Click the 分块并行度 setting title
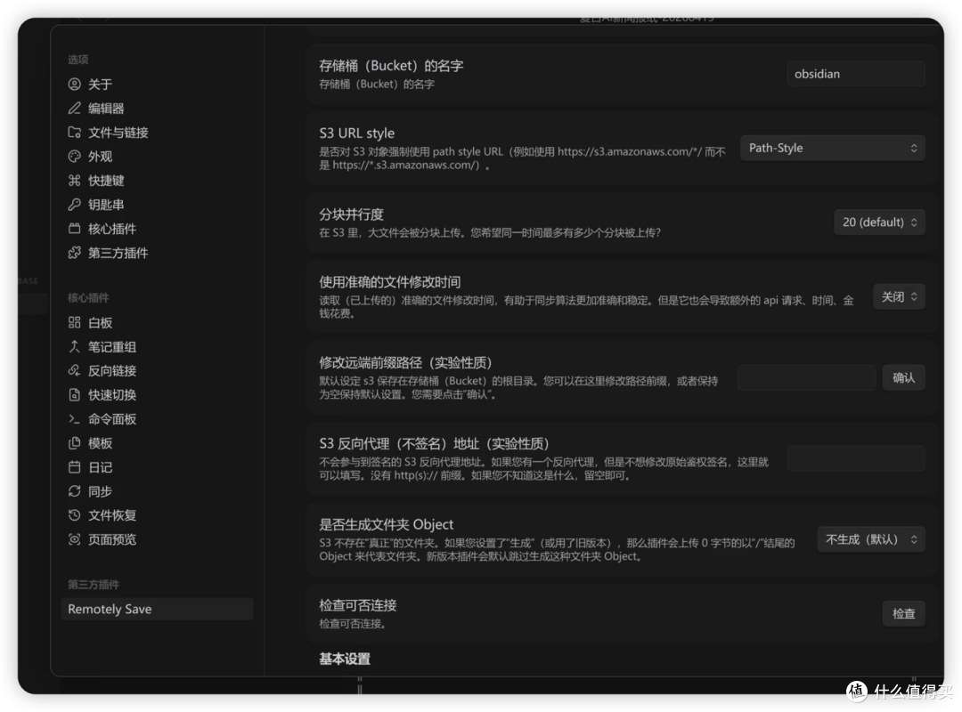 pos(351,214)
